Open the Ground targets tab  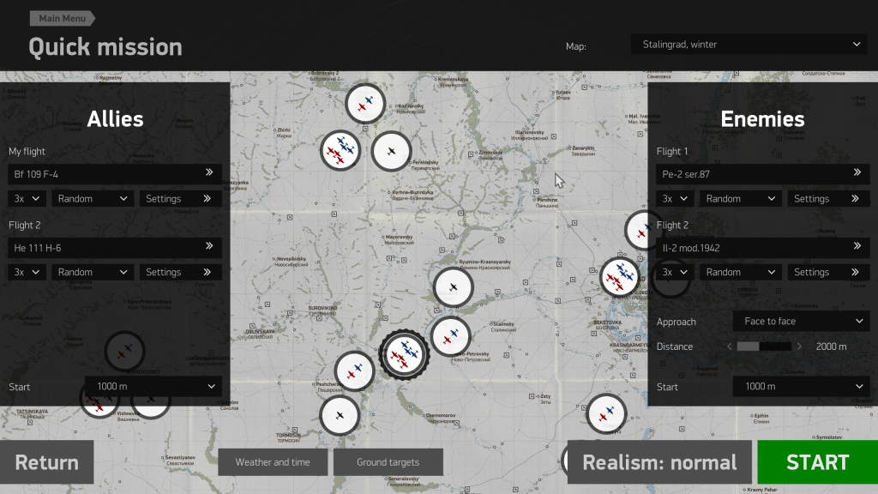click(388, 462)
